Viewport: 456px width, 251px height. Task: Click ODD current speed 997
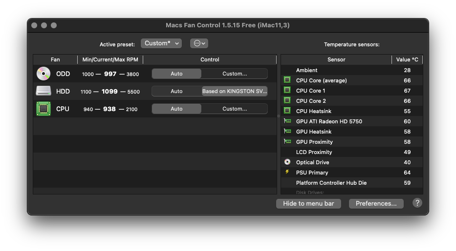(x=110, y=74)
